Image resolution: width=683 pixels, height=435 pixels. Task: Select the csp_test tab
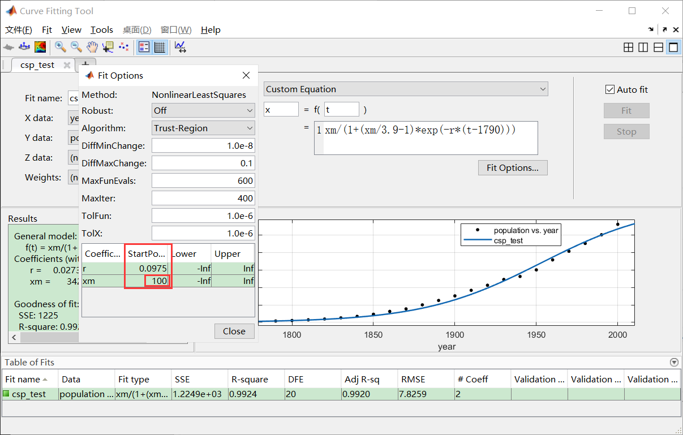pyautogui.click(x=37, y=65)
